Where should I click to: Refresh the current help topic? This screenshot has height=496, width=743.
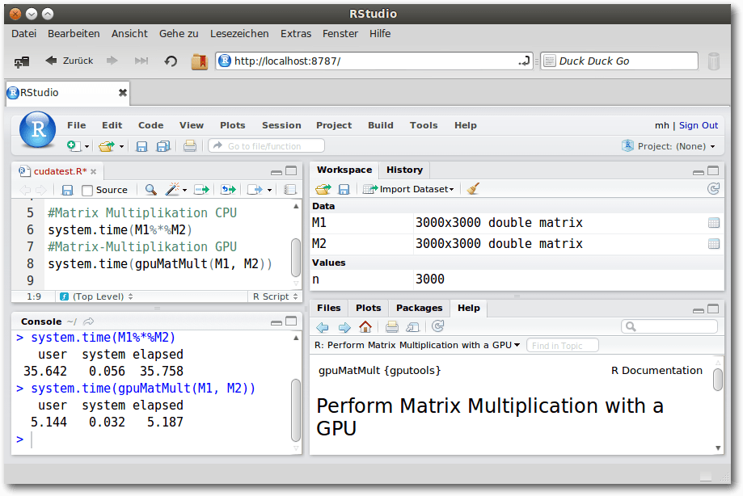coord(438,326)
